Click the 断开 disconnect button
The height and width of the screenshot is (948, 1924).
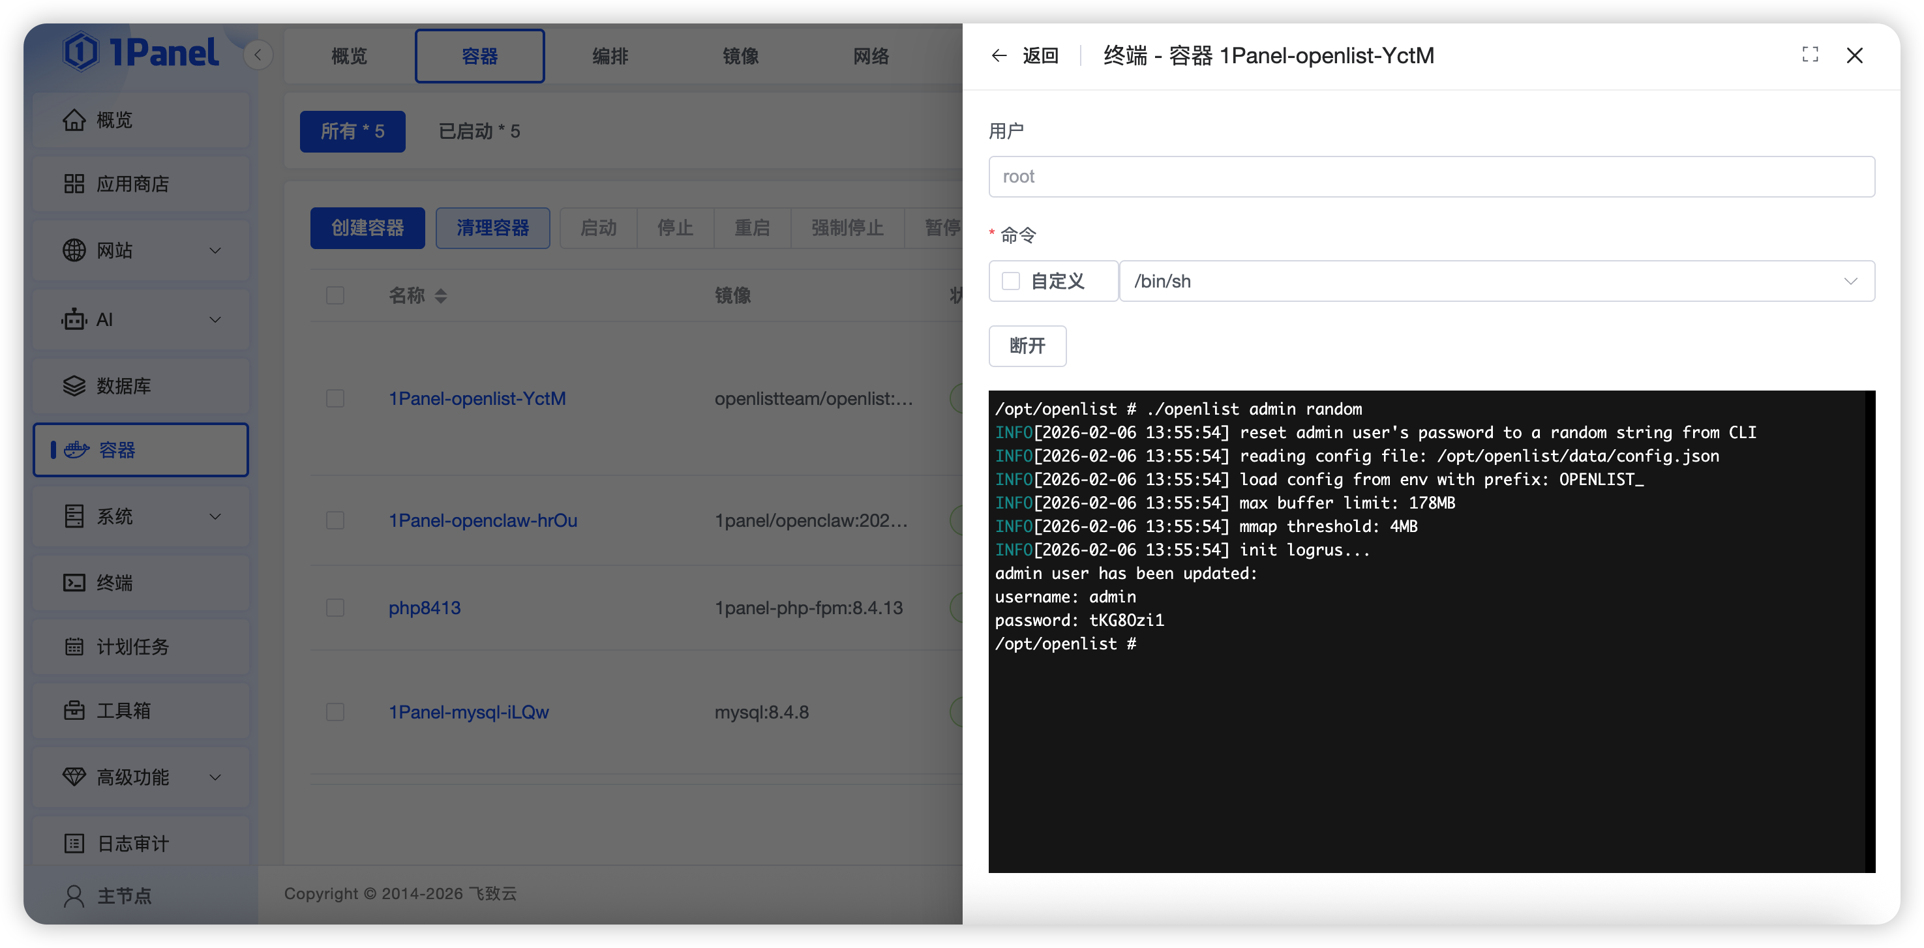click(1027, 346)
